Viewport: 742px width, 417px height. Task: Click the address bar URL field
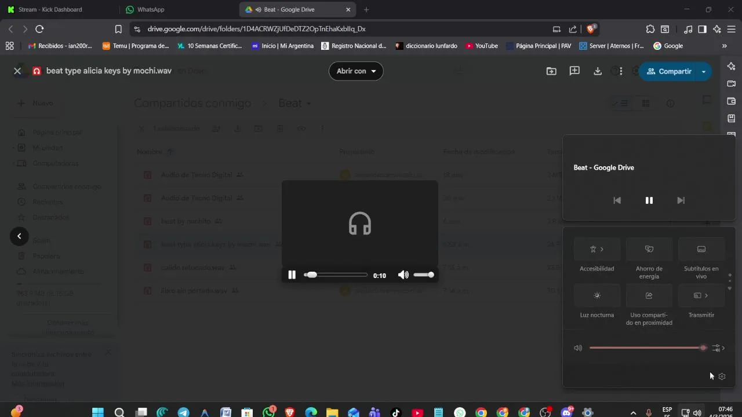(342, 29)
